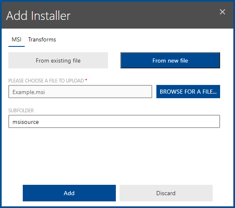Browse for a file to upload
This screenshot has height=208, width=235.
pos(188,92)
